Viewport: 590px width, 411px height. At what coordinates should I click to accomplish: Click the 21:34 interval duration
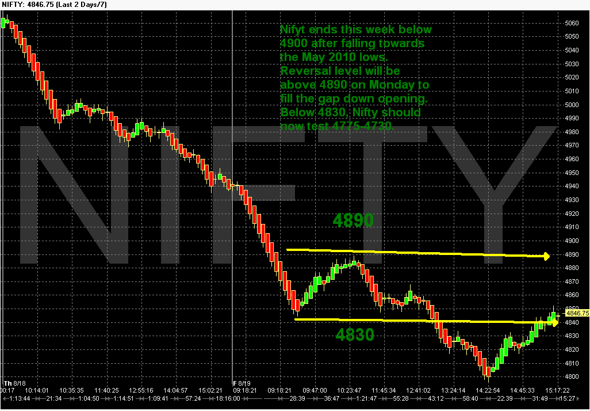pyautogui.click(x=54, y=398)
